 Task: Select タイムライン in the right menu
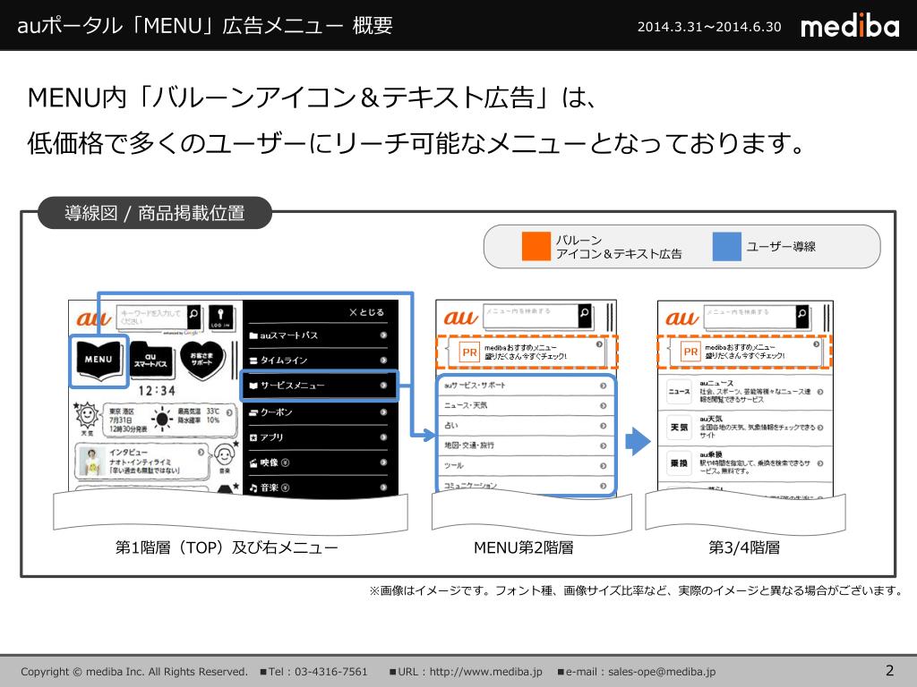(x=318, y=360)
